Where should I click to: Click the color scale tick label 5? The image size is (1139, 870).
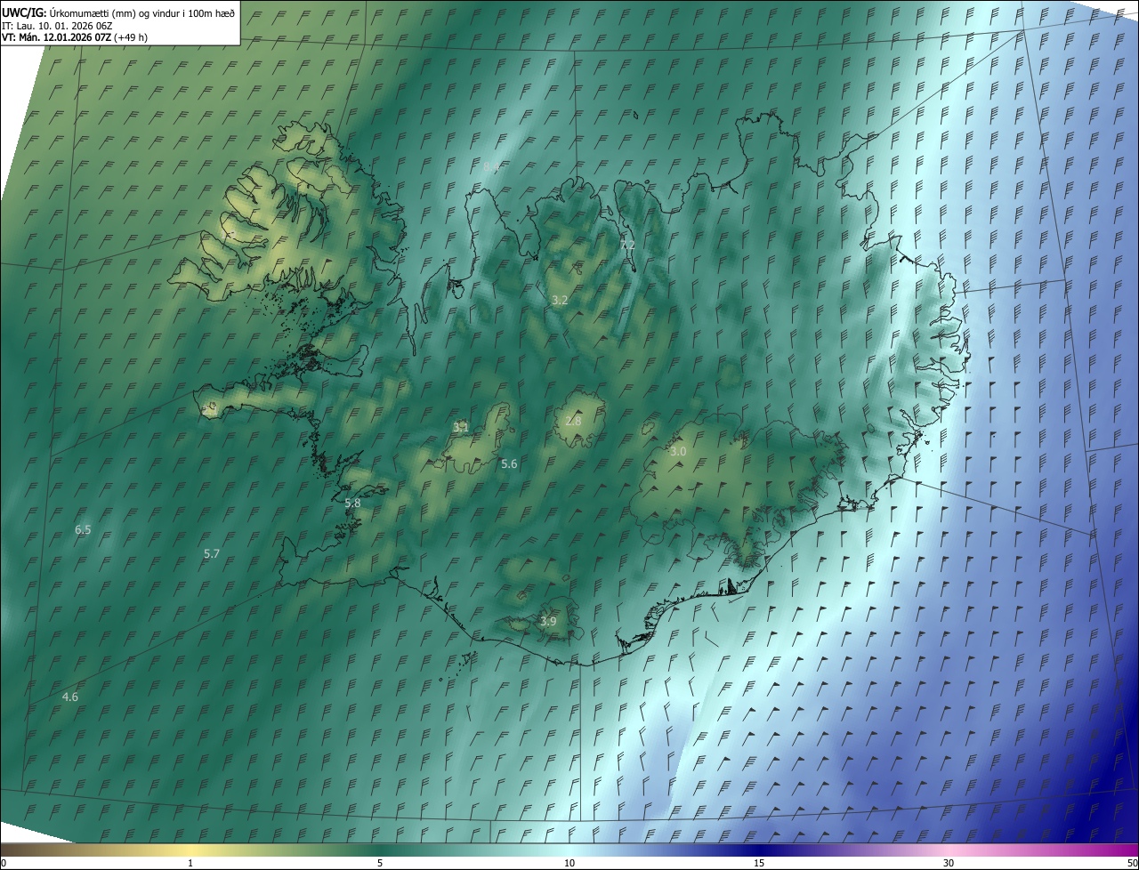click(380, 864)
